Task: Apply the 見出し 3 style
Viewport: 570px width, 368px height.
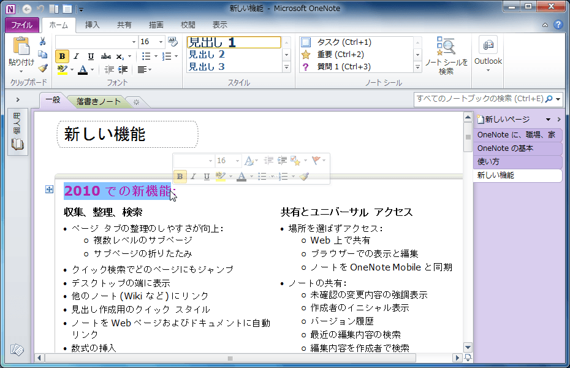Action: (x=234, y=66)
